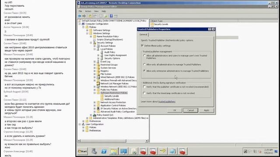Expand Policy-based QoS node
This screenshot has width=280, height=157.
pyautogui.click(x=91, y=115)
